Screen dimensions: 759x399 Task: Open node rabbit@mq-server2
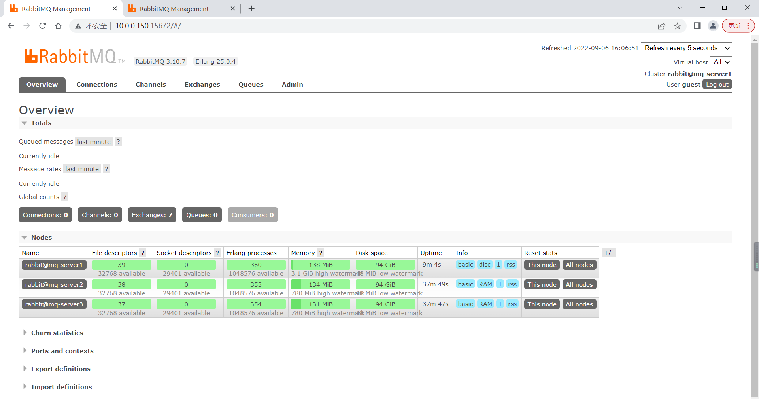click(54, 284)
